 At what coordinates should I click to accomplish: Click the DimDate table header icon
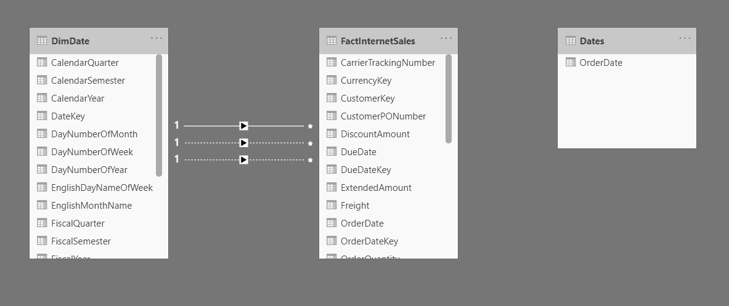tap(42, 41)
